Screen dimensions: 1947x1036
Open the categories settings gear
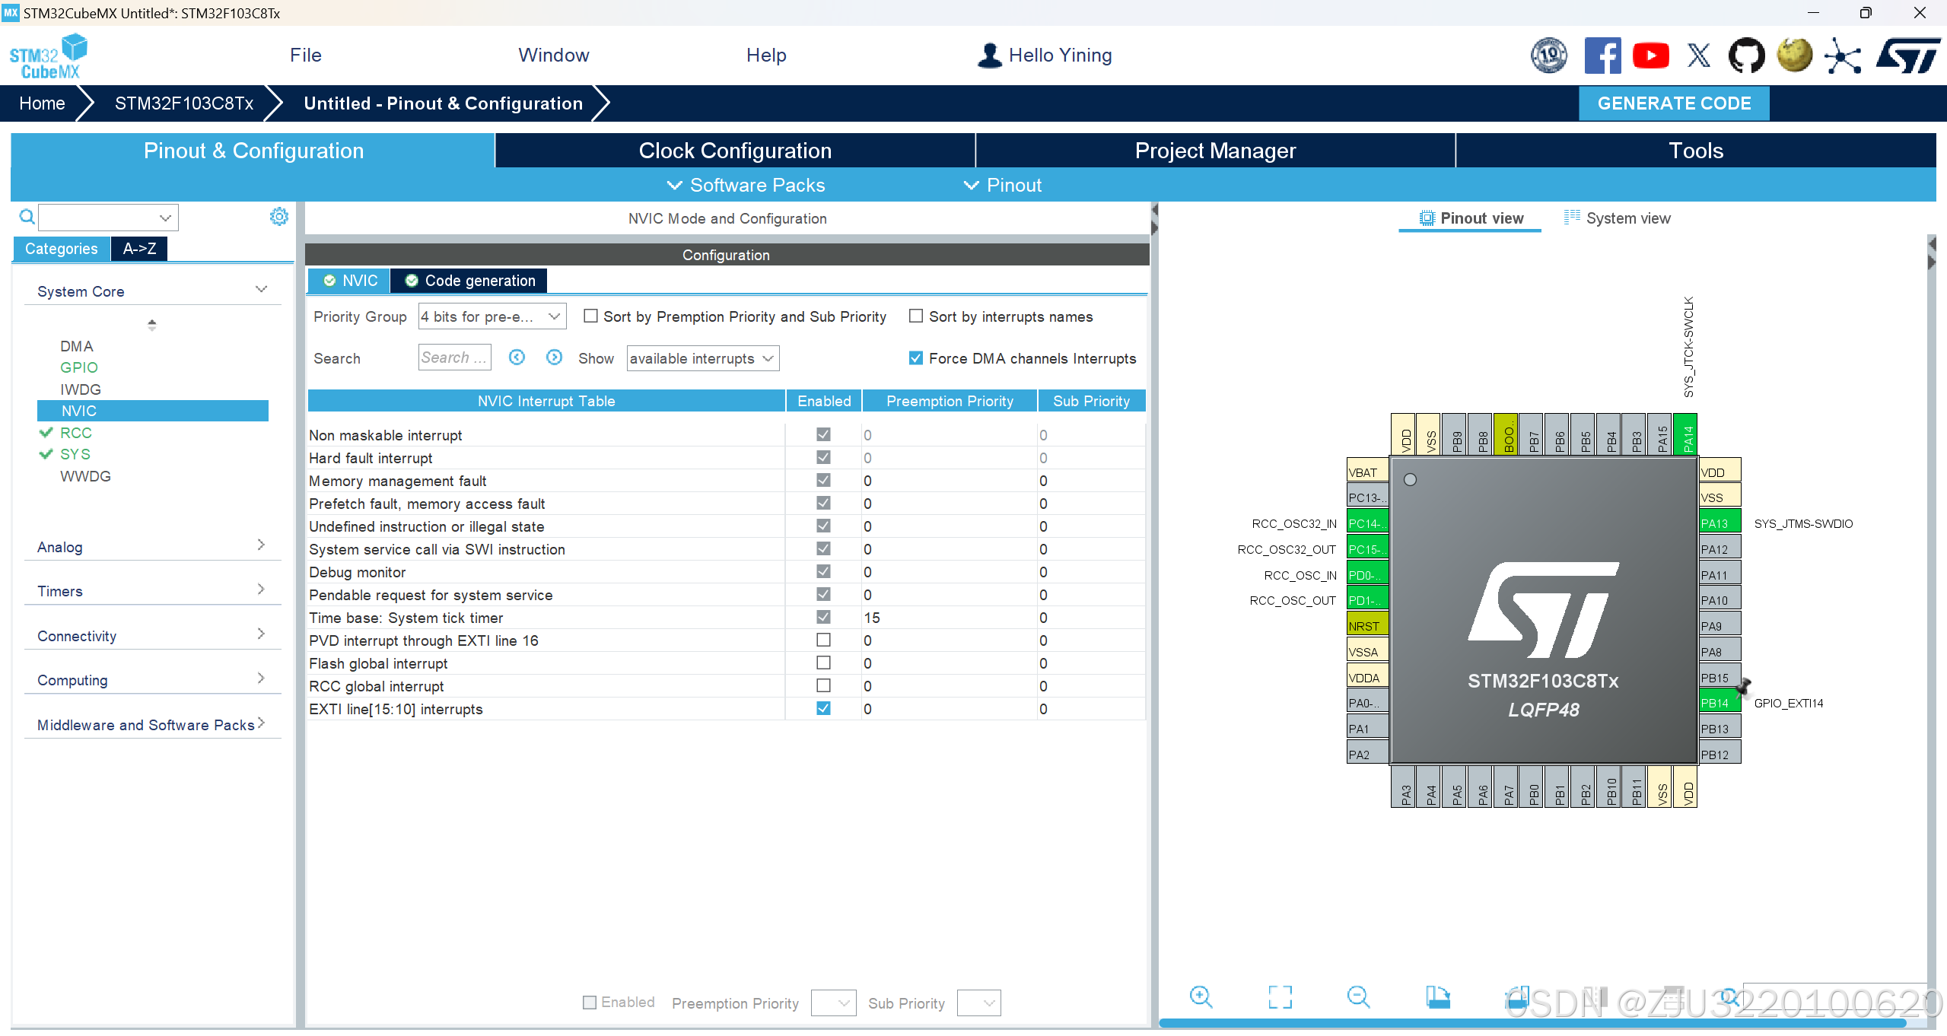279,217
